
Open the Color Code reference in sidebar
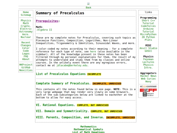pos(26,49)
